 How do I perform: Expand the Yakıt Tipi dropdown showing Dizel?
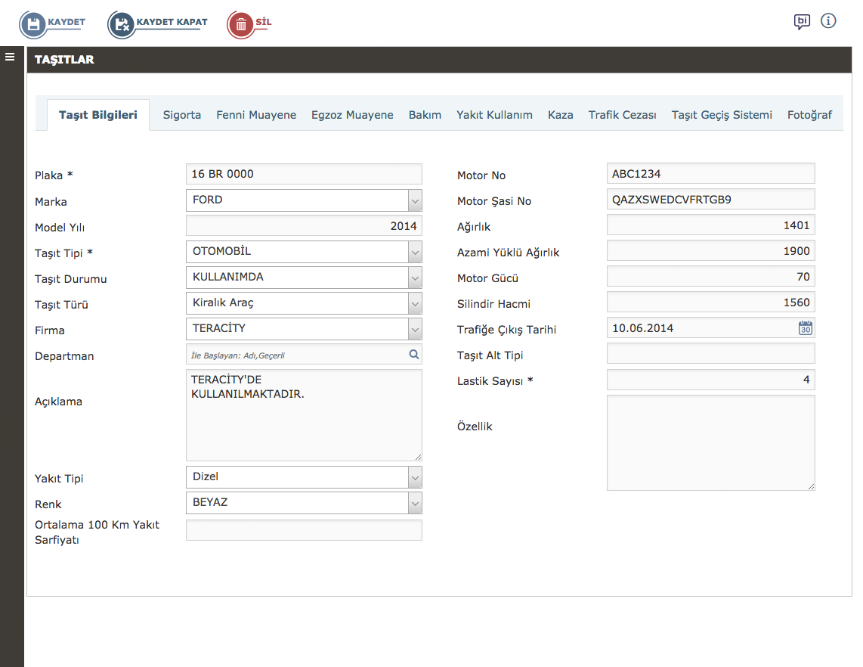click(x=414, y=477)
